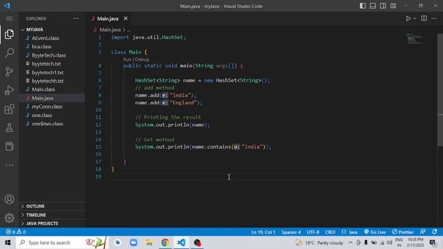Expand the JAVA PROJECTS section
443x249 pixels.
pyautogui.click(x=52, y=223)
